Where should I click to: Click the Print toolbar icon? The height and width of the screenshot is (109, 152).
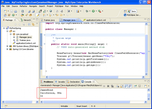pyautogui.click(x=15, y=11)
